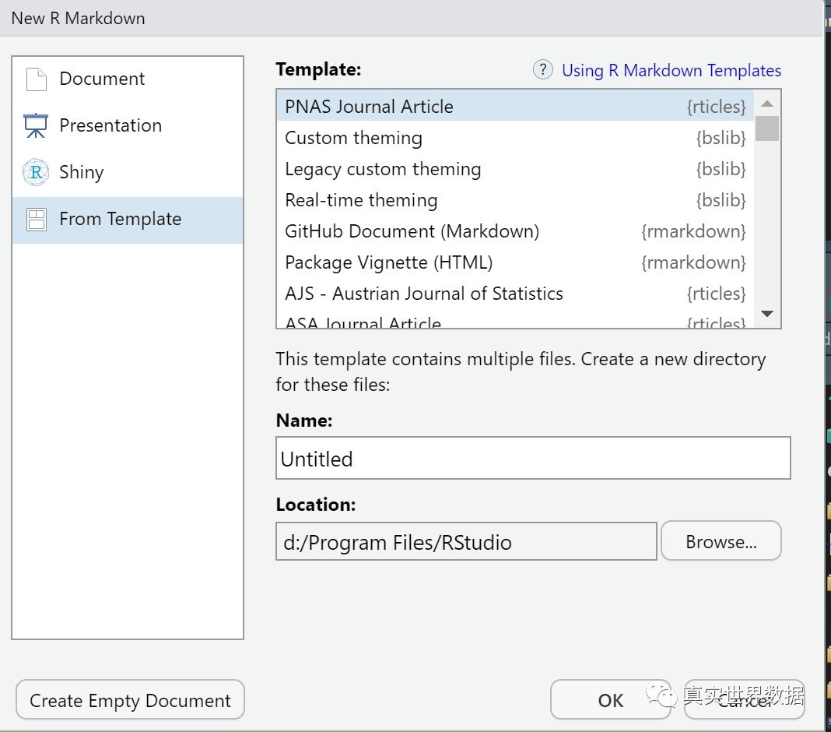Select Real-time theming template

[361, 200]
